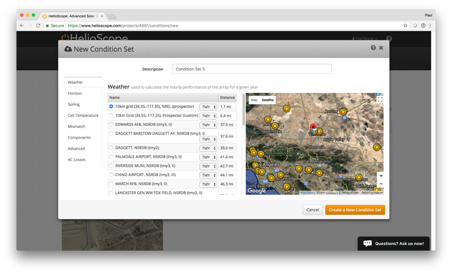452x274 pixels.
Task: Select the LANCASTER GEN WM FOX FIELD radio
Action: 111,193
